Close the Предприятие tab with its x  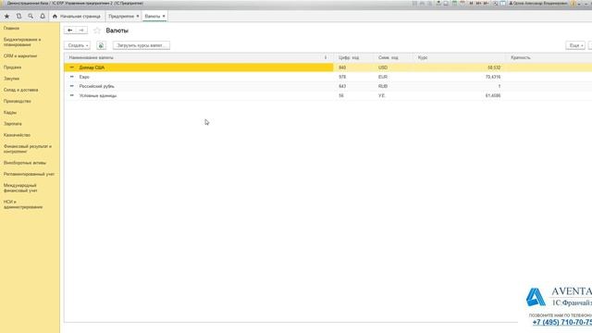138,17
